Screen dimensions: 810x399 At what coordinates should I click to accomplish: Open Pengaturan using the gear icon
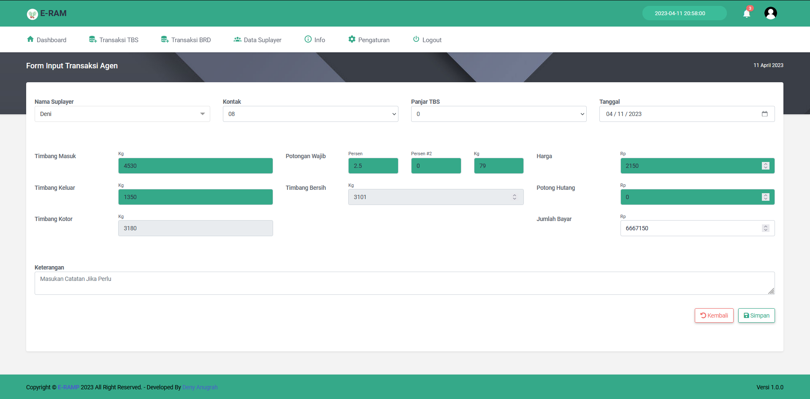pos(352,39)
